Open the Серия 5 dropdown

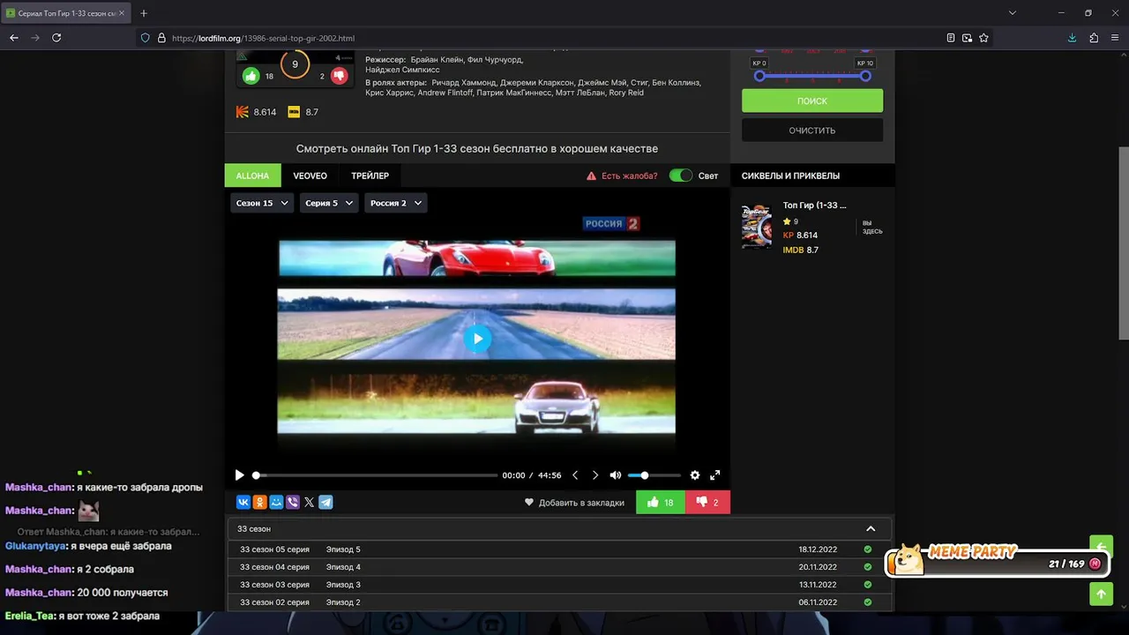[x=329, y=203]
